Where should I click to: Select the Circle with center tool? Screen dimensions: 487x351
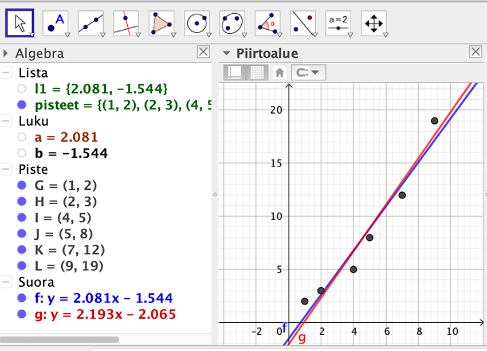tap(197, 24)
